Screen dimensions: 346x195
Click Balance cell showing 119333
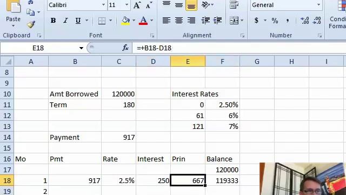coord(222,180)
